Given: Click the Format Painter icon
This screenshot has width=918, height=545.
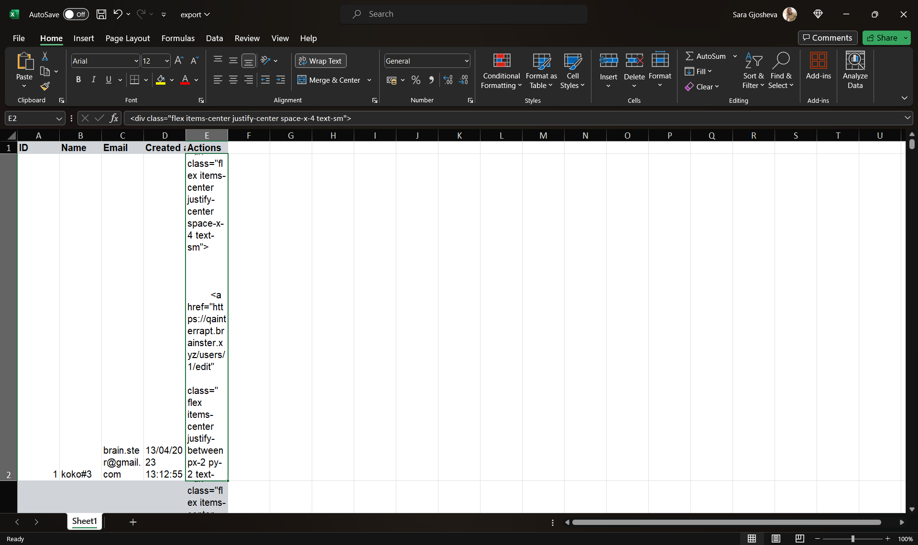Looking at the screenshot, I should point(45,87).
